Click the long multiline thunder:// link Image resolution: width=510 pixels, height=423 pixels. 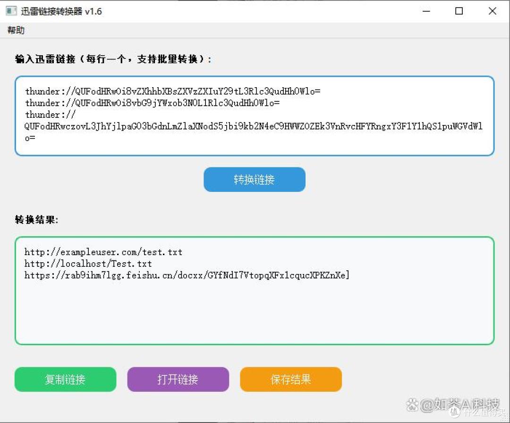pyautogui.click(x=253, y=126)
